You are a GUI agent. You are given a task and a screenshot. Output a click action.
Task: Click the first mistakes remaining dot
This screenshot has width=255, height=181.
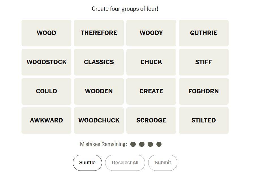133,144
